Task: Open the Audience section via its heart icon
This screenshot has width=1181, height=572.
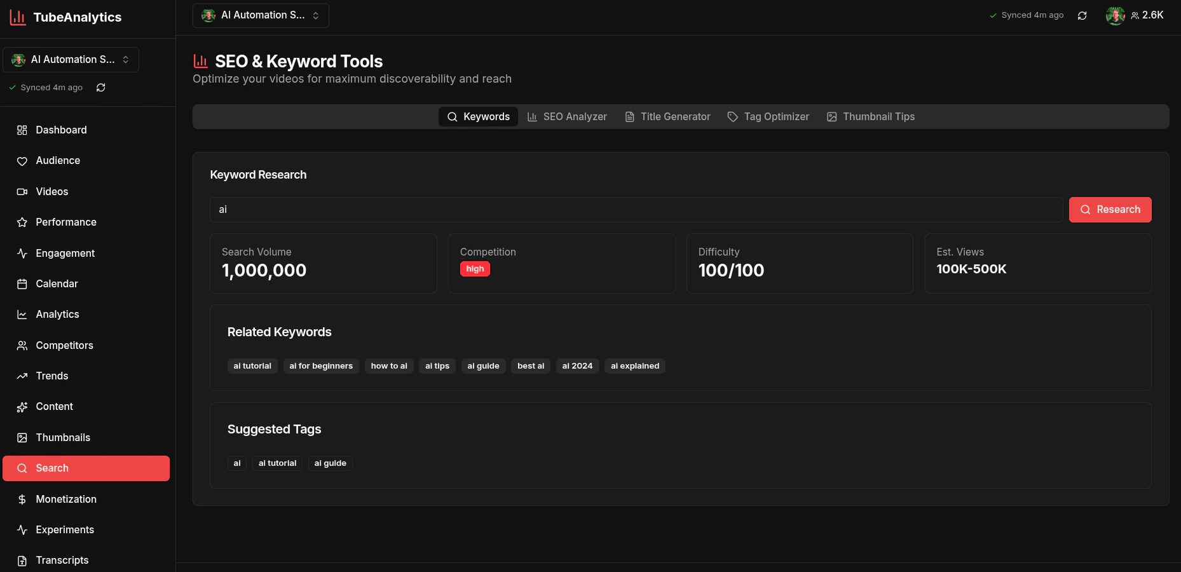Action: 22,160
